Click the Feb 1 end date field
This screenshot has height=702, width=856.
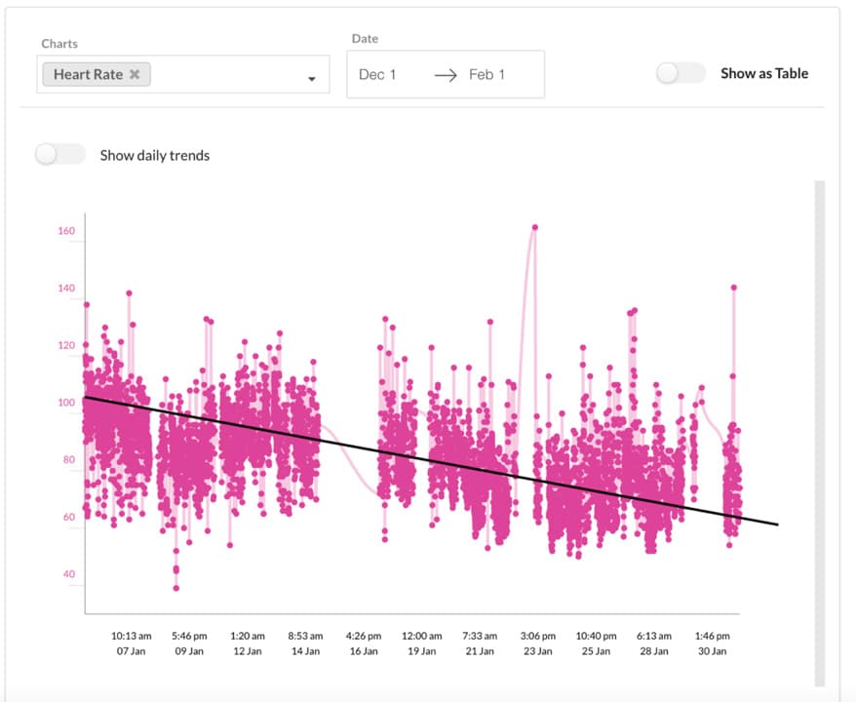pos(486,74)
